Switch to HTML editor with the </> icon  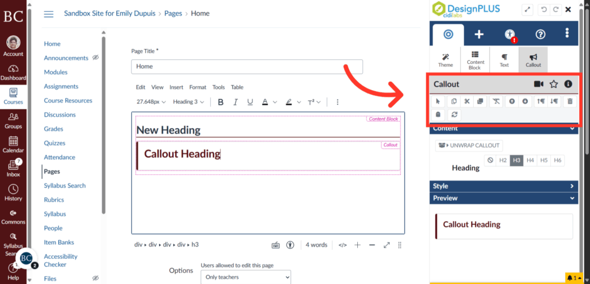342,245
